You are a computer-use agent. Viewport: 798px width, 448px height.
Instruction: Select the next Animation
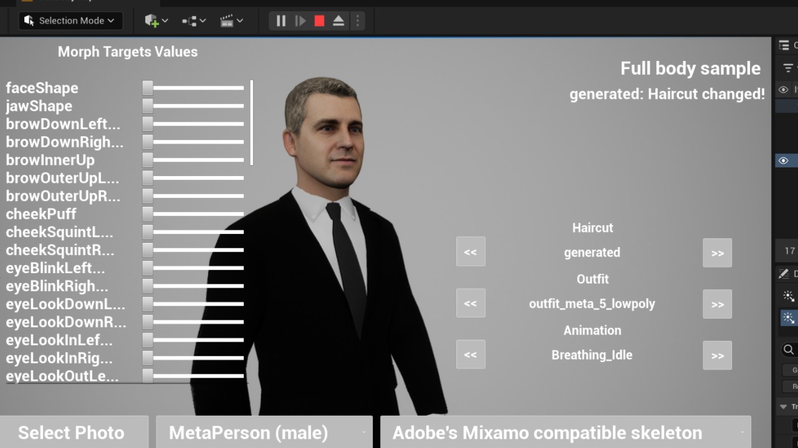pyautogui.click(x=717, y=355)
